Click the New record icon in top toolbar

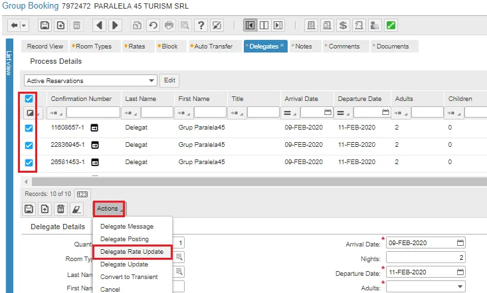pyautogui.click(x=61, y=25)
